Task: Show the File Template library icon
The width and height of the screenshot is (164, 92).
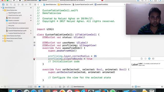Action: 142,59
